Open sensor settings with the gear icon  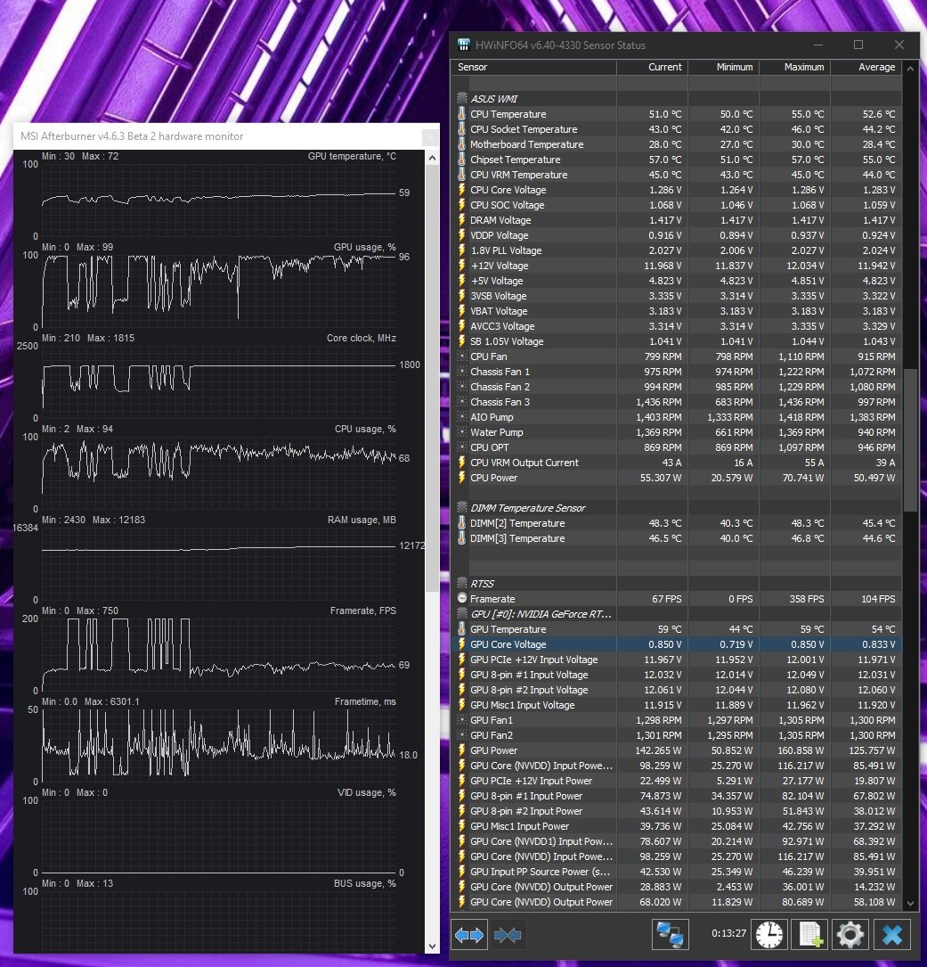pos(850,935)
